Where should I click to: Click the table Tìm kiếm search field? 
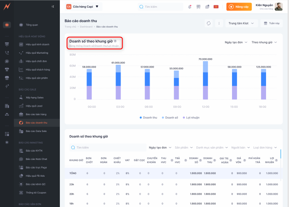pos(107,147)
